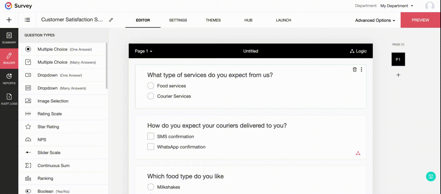The width and height of the screenshot is (441, 194).
Task: Select the Food services radio option
Action: click(151, 86)
